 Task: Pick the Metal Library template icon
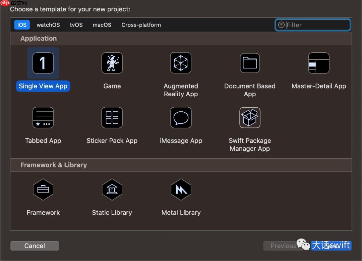(x=181, y=190)
